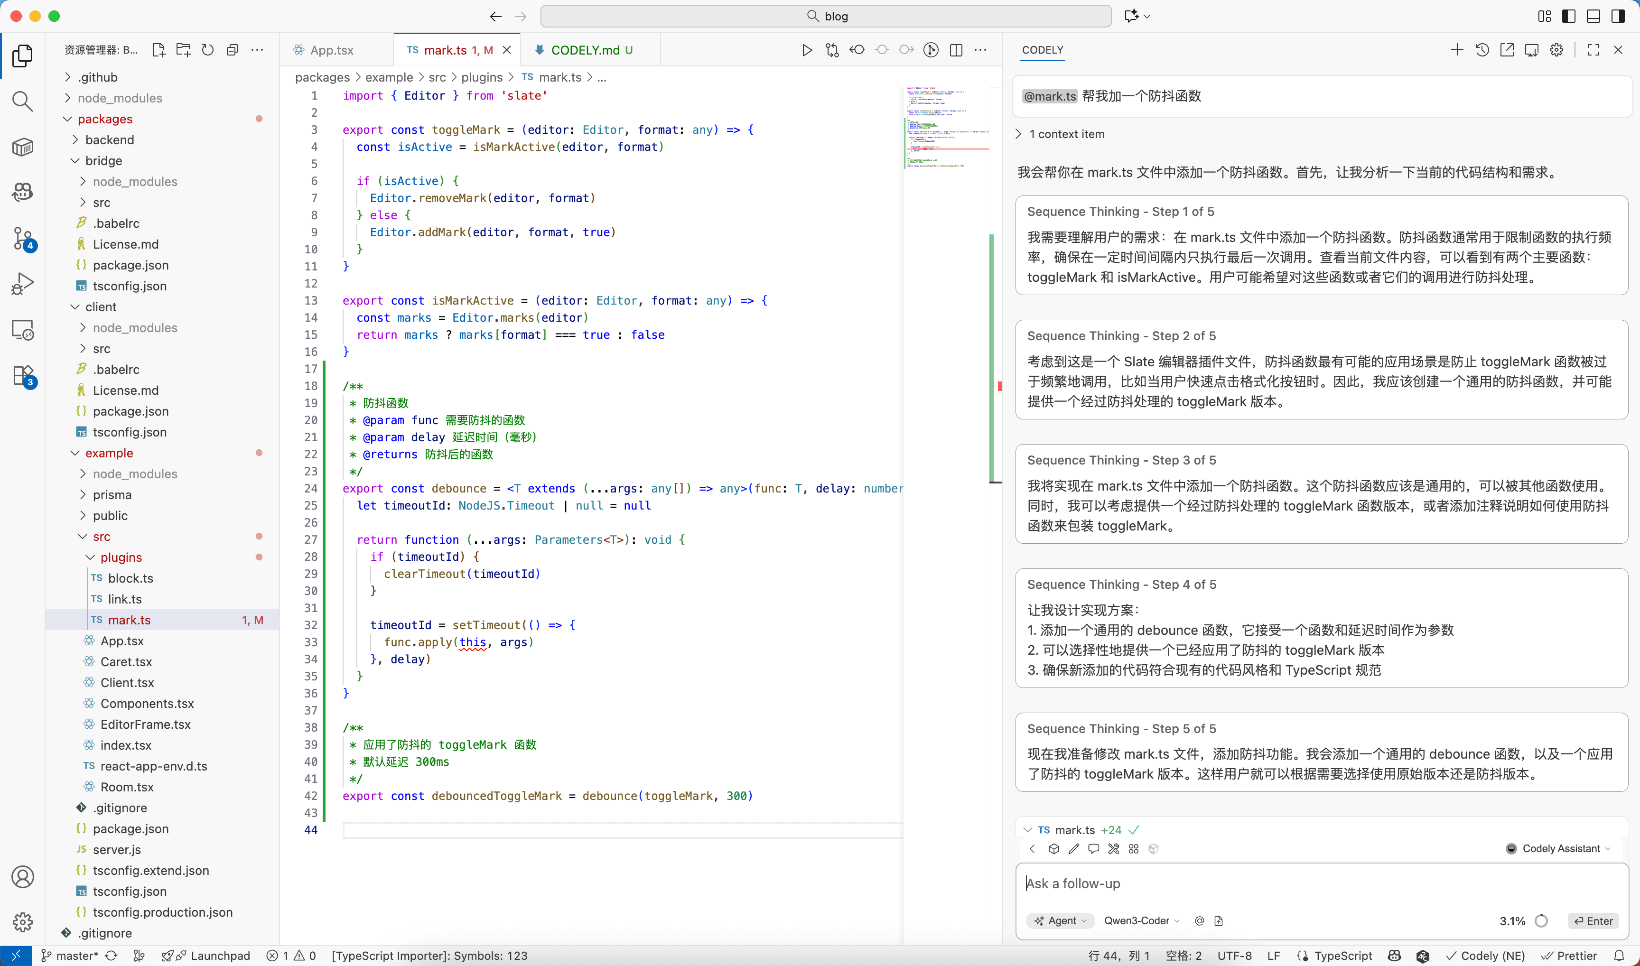The image size is (1640, 966).
Task: Open the Qwen3-Coder model dropdown
Action: tap(1141, 920)
